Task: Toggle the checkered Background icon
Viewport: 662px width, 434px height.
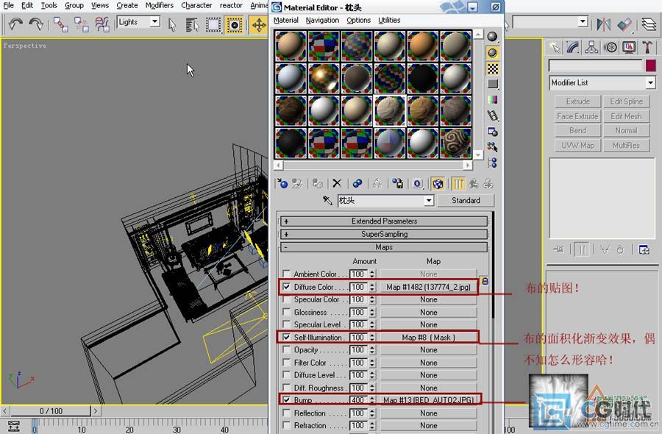Action: pyautogui.click(x=492, y=68)
